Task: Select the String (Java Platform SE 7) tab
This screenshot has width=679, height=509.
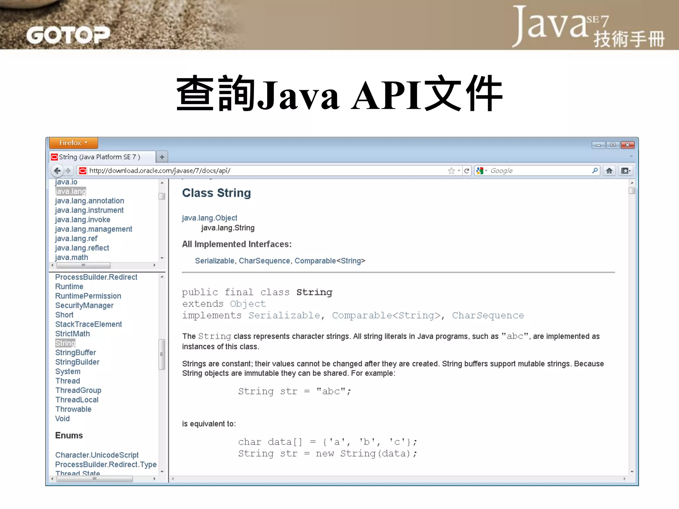Action: coord(102,157)
